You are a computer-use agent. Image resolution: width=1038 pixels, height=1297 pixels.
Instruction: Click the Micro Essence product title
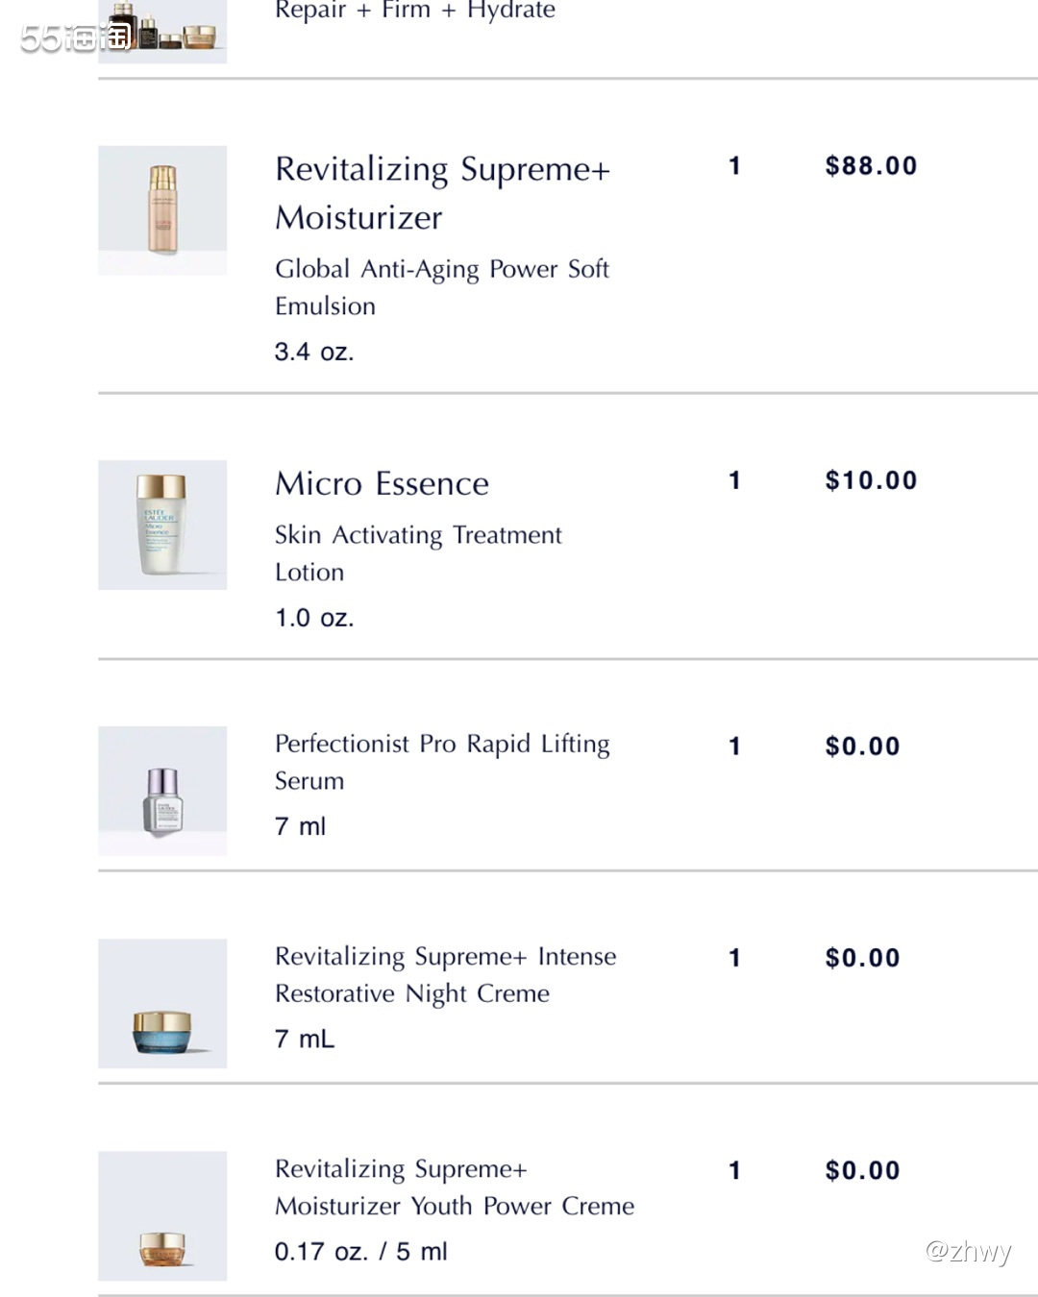coord(383,483)
